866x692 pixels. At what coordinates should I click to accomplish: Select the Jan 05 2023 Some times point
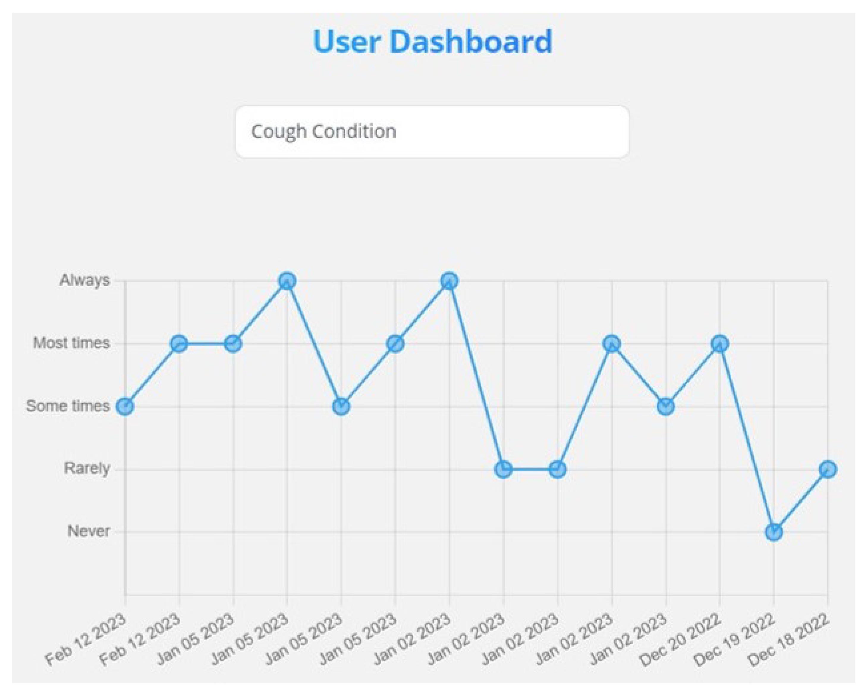click(x=341, y=406)
